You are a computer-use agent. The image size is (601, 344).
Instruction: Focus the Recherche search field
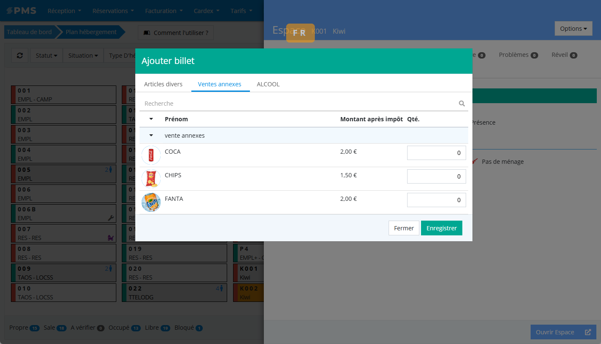(299, 104)
